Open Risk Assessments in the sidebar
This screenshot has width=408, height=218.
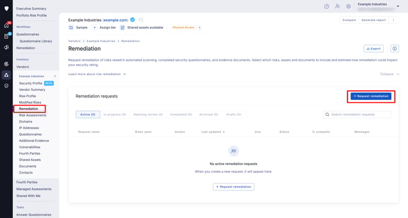[33, 115]
